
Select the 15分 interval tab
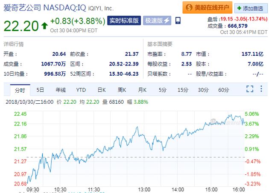[183, 90]
